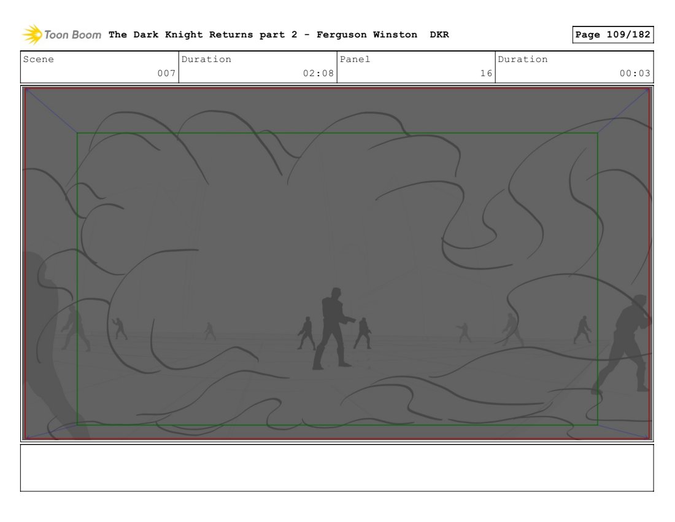Click the central silhouette figure with gun
This screenshot has height=522, width=675.
tap(334, 329)
